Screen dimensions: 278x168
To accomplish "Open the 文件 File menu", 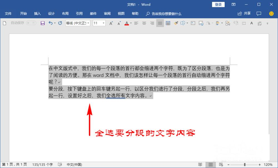I will coord(8,14).
